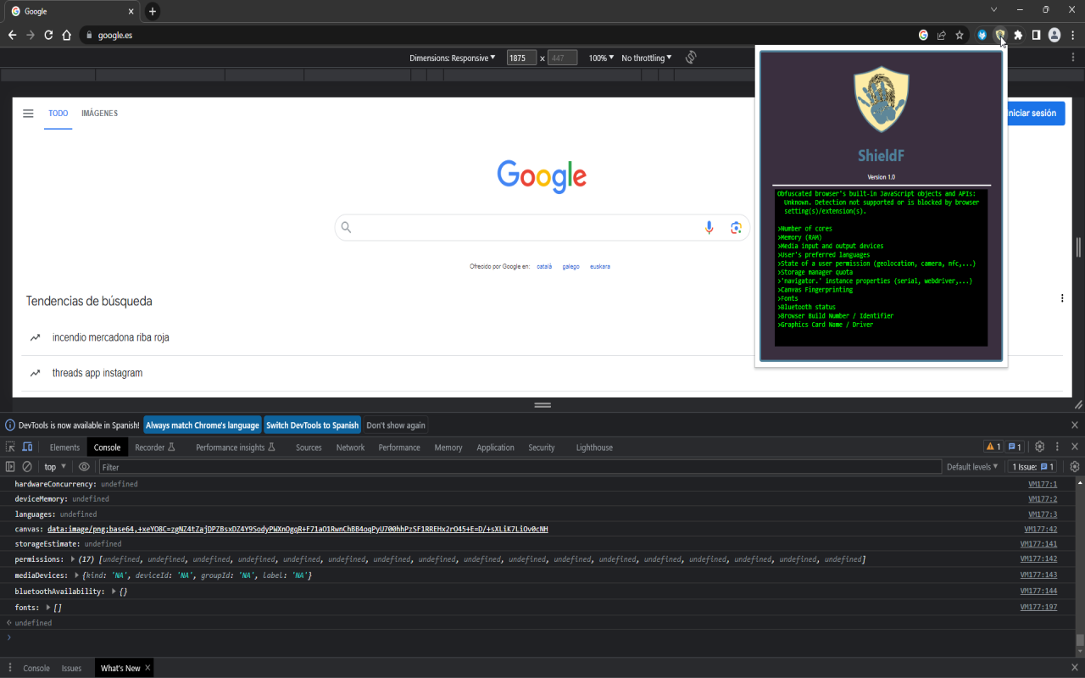Clear the console with the block icon
Image resolution: width=1085 pixels, height=678 pixels.
point(27,467)
